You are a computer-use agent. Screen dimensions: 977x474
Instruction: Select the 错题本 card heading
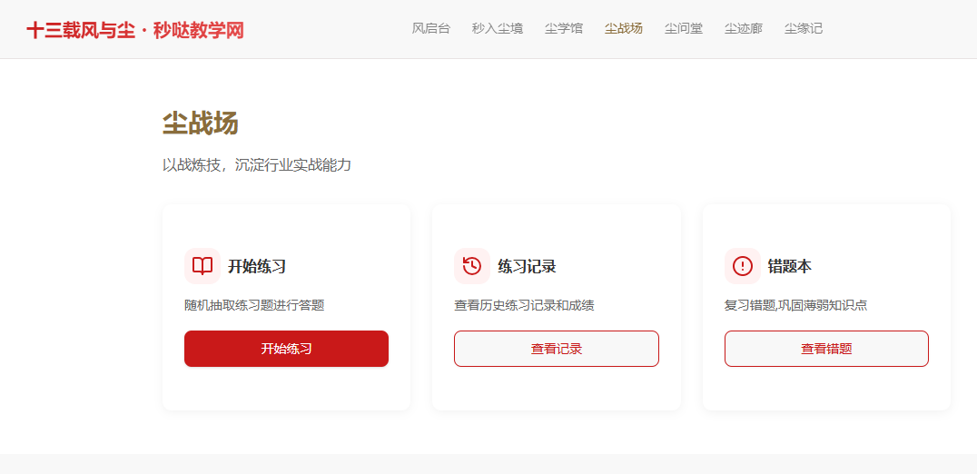(x=790, y=267)
